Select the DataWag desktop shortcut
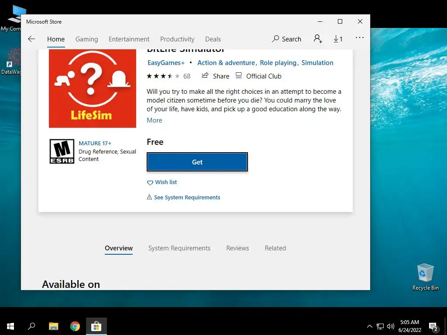Viewport: 447px width, 335px height. pos(11,61)
